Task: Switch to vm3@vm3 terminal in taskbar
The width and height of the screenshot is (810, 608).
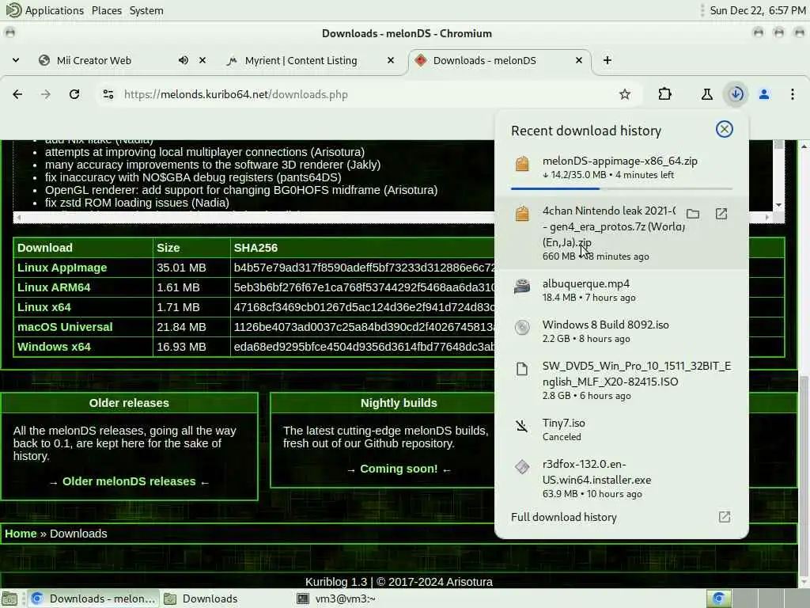Action: pyautogui.click(x=335, y=598)
